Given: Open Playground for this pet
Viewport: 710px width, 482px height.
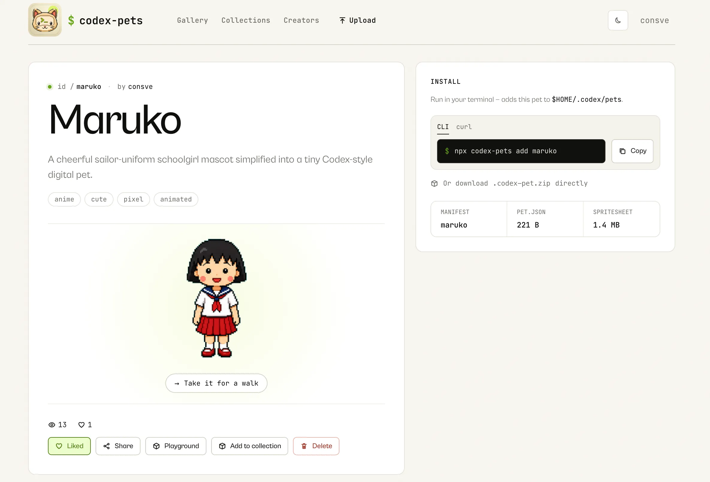Looking at the screenshot, I should 176,446.
